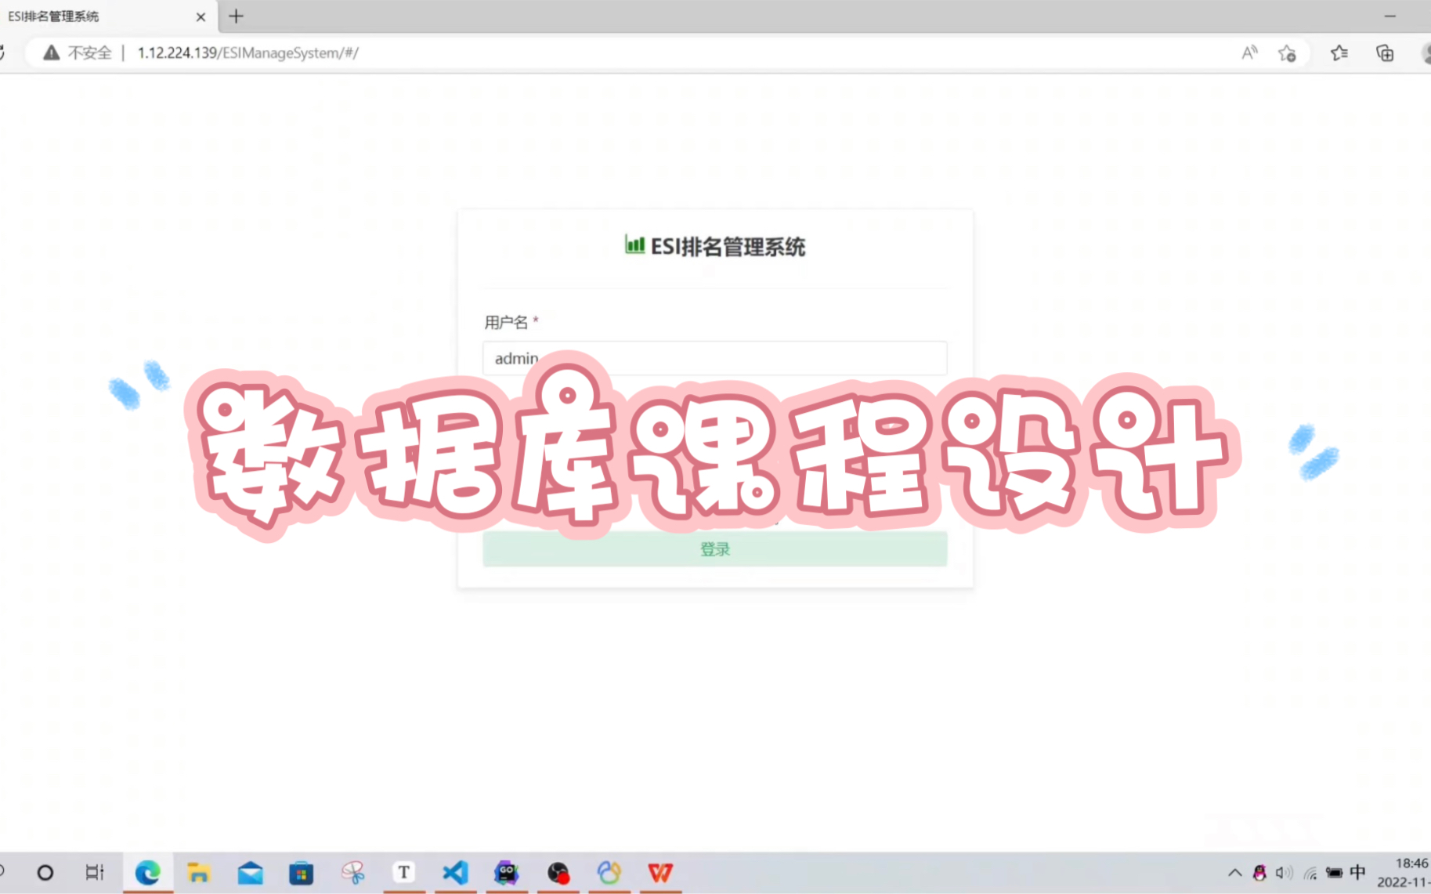The height and width of the screenshot is (894, 1431).
Task: Launch WPS Office from the taskbar
Action: pos(661,872)
